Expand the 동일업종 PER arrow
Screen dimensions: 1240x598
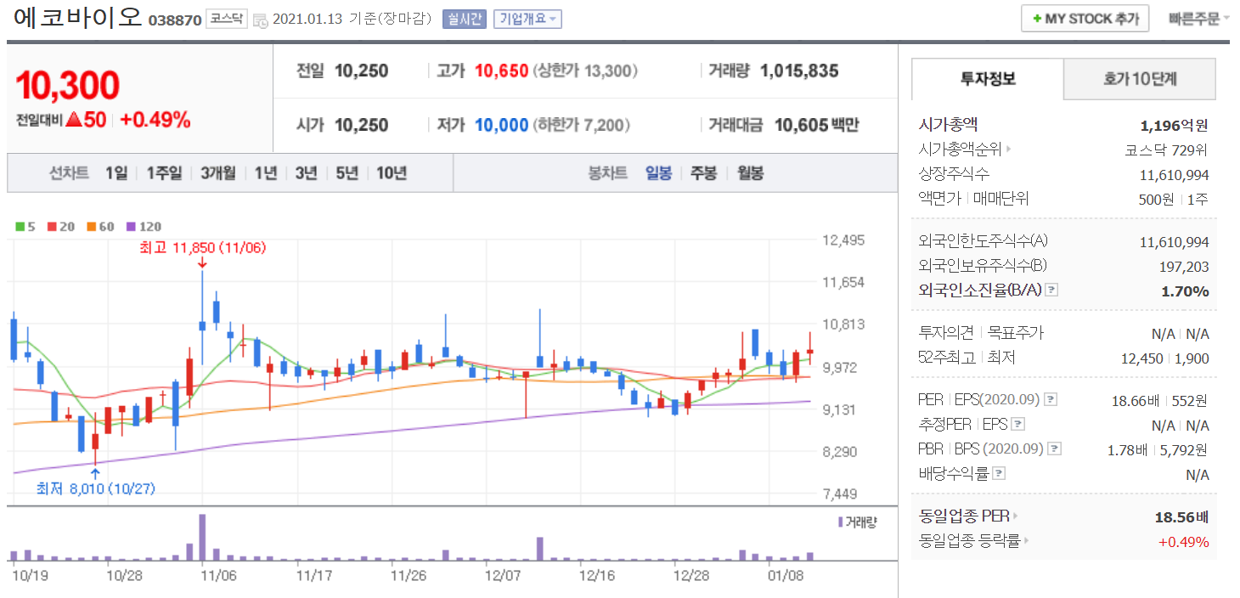(x=1016, y=516)
